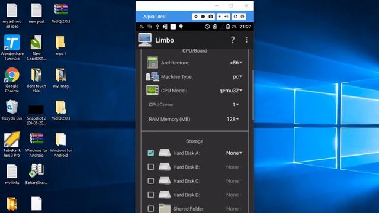Click the Hard Disk D drive icon
Image resolution: width=379 pixels, height=213 pixels.
click(x=165, y=195)
